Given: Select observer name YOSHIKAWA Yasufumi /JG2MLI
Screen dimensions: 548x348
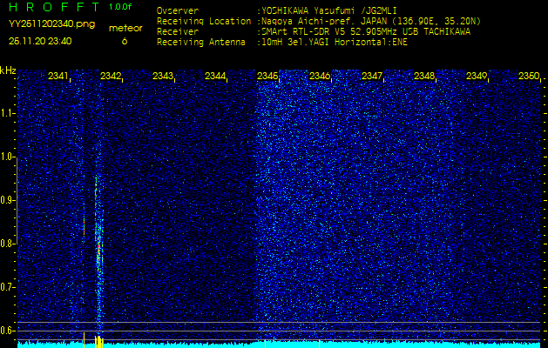Looking at the screenshot, I should click(x=329, y=11).
